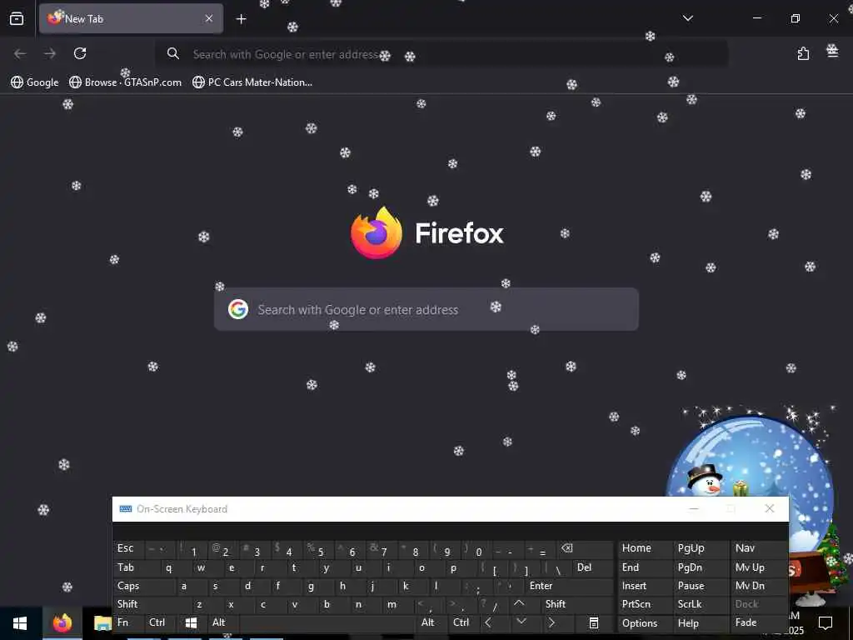The height and width of the screenshot is (640, 853).
Task: Click the address bar search field
Action: (x=441, y=54)
